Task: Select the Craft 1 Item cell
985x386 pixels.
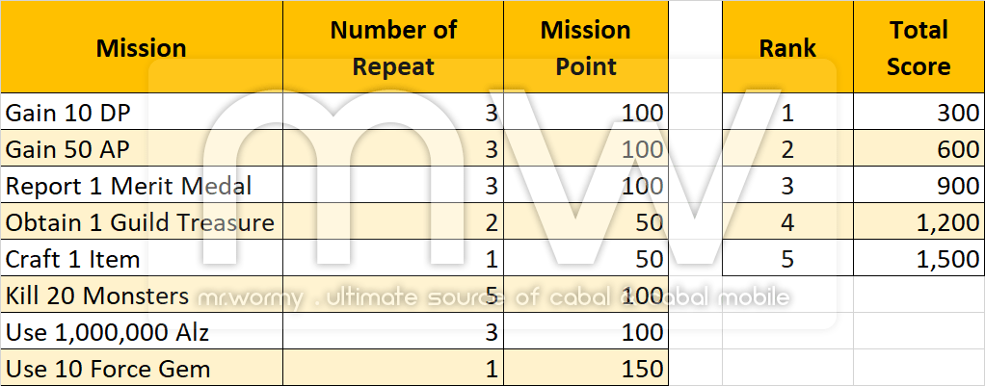Action: [142, 259]
